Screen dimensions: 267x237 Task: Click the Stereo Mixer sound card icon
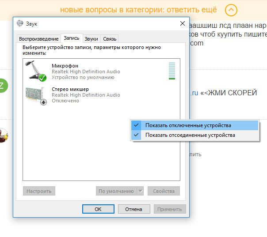pos(36,95)
